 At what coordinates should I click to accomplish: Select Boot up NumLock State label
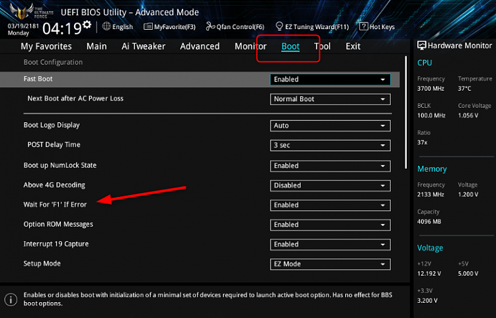point(60,165)
